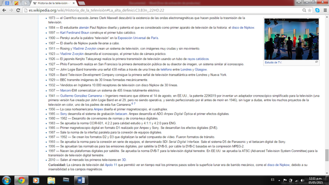This screenshot has height=185, width=329.
Task: Open a new browser tab
Action: pos(82,3)
